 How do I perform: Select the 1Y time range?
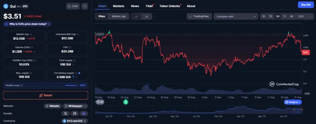coord(285,16)
